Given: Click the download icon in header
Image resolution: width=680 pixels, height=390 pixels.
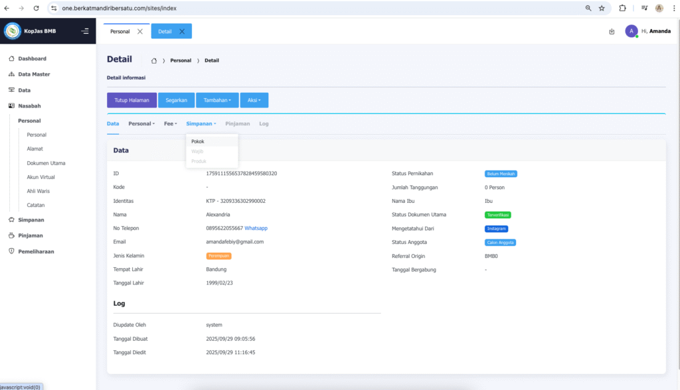Looking at the screenshot, I should pos(612,31).
